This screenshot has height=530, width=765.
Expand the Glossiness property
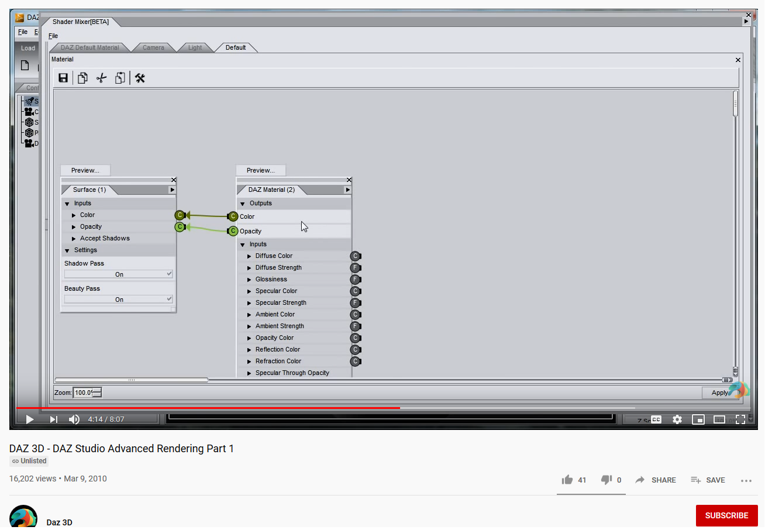[x=250, y=280]
